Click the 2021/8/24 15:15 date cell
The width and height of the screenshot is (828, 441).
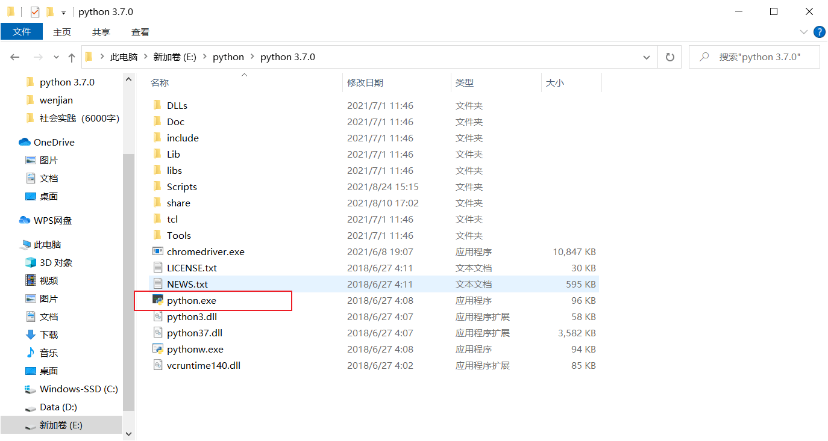[383, 187]
